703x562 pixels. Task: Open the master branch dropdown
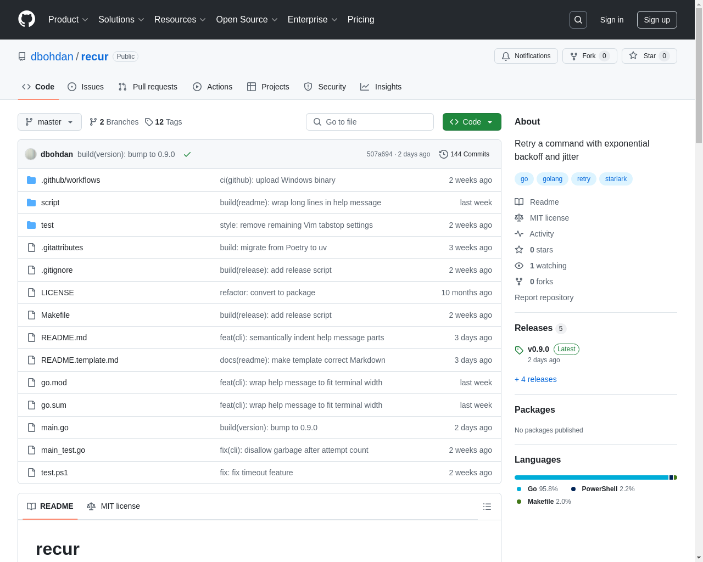pos(49,122)
